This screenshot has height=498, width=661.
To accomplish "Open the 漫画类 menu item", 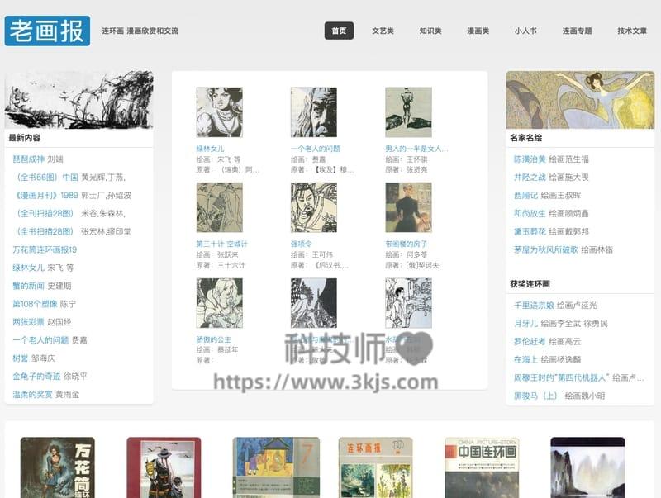I will pos(478,31).
